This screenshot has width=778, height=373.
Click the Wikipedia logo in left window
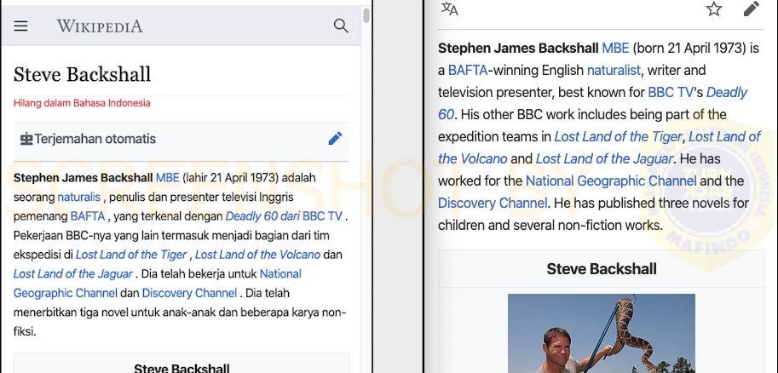click(x=100, y=26)
